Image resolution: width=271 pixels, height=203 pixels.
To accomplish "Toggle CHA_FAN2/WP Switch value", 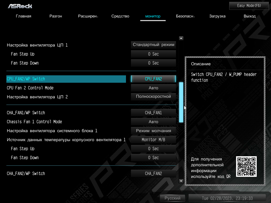I will pos(153,173).
